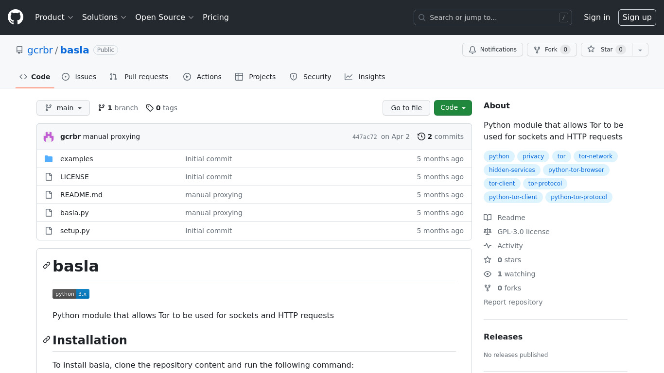Select the Code tab

[x=35, y=77]
